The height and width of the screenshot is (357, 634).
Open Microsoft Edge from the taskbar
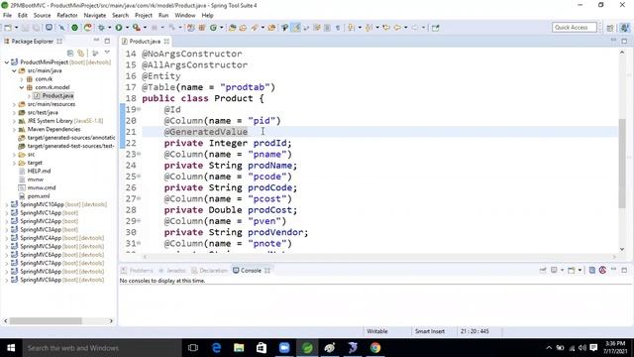[x=216, y=348]
